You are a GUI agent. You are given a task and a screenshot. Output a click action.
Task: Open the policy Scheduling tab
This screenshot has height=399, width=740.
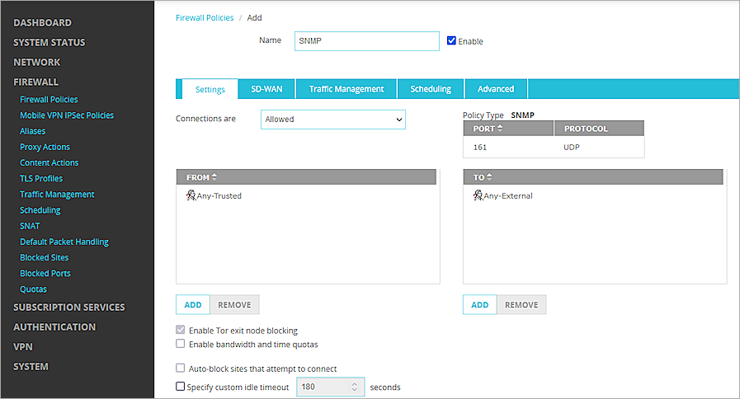pyautogui.click(x=431, y=89)
